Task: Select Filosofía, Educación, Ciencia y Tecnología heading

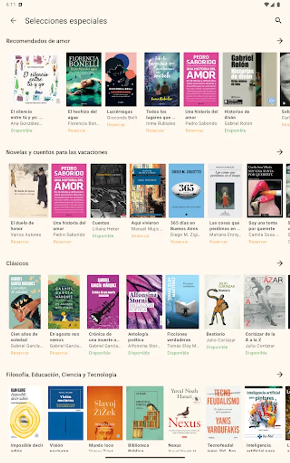Action: pos(61,375)
